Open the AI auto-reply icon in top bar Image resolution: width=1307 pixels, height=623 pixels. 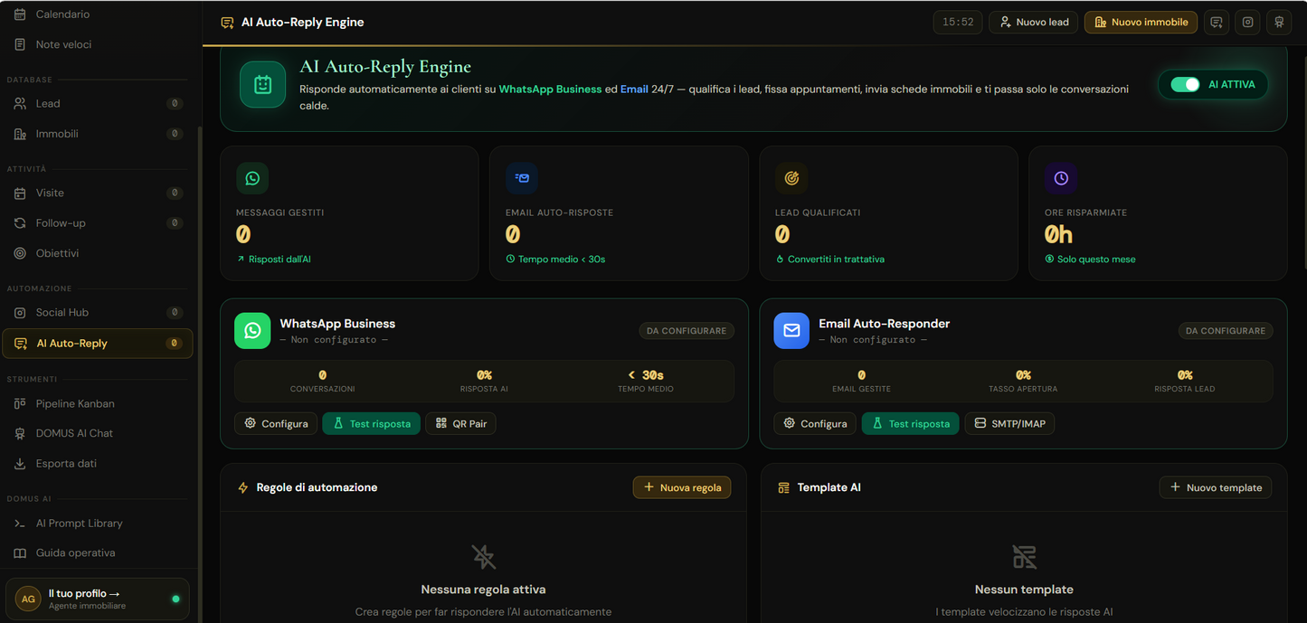(x=1217, y=22)
